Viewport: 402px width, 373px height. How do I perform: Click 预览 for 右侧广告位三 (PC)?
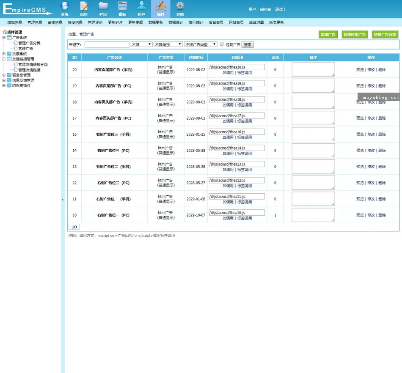360,151
